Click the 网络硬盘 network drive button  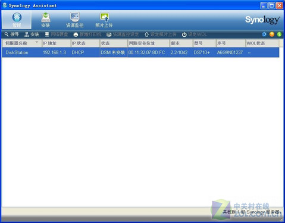tap(57, 34)
